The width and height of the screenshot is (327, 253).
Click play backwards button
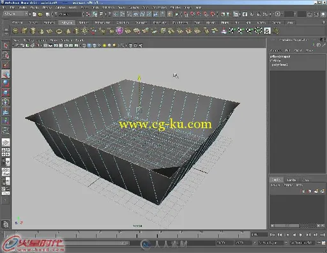pyautogui.click(x=294, y=234)
